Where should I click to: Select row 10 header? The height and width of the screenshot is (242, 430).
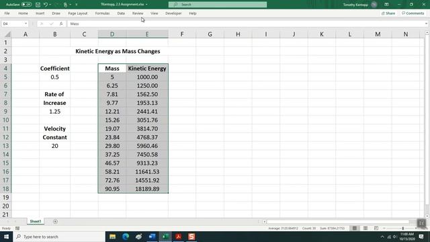click(x=5, y=120)
